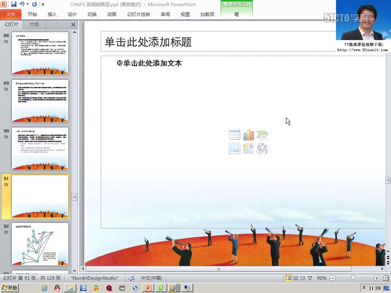Image resolution: width=391 pixels, height=293 pixels.
Task: Switch to the 大纲 (Outline) pane tab
Action: point(34,24)
